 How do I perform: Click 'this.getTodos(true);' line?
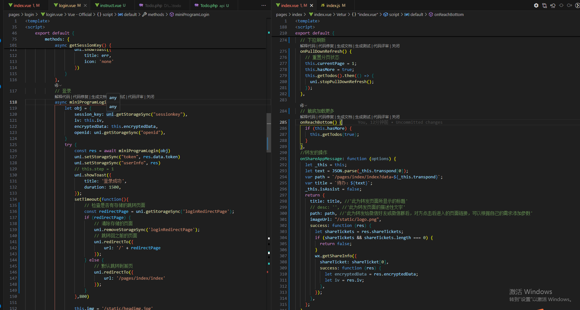335,135
